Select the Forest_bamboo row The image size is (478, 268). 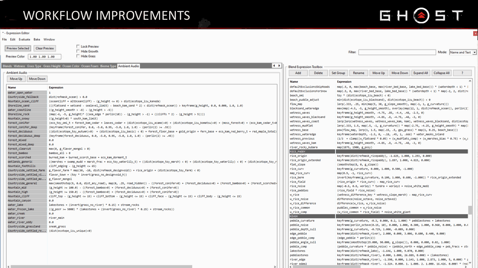[x=142, y=153]
